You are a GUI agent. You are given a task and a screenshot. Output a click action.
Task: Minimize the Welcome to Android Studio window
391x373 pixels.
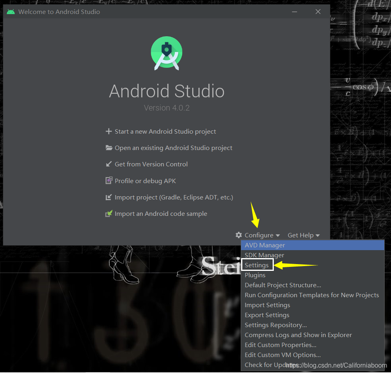pyautogui.click(x=295, y=12)
